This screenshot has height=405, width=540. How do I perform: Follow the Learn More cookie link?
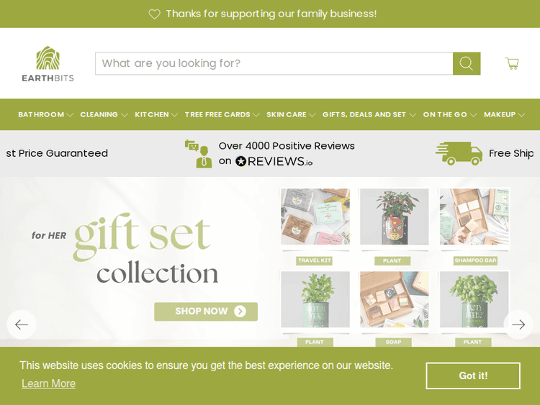tap(48, 383)
